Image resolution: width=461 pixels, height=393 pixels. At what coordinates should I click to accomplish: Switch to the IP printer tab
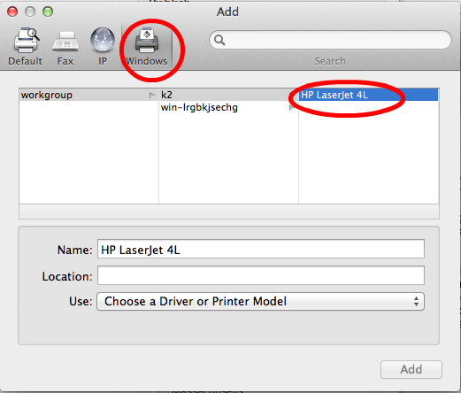(103, 47)
